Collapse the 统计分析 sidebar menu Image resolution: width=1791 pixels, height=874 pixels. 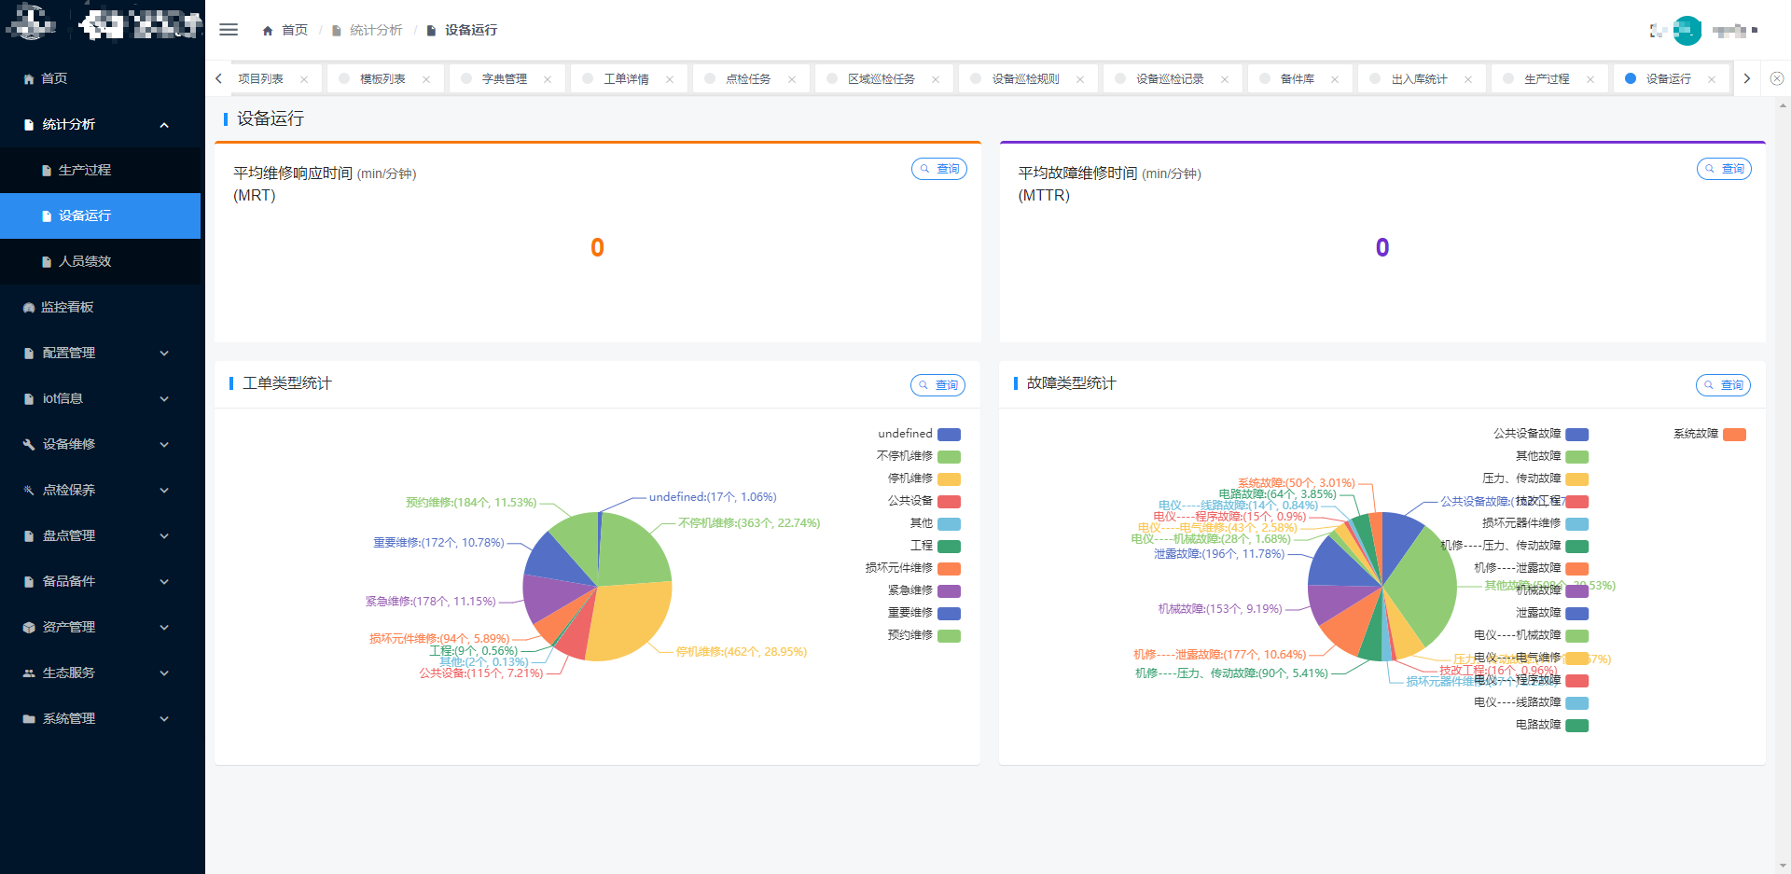pyautogui.click(x=101, y=124)
